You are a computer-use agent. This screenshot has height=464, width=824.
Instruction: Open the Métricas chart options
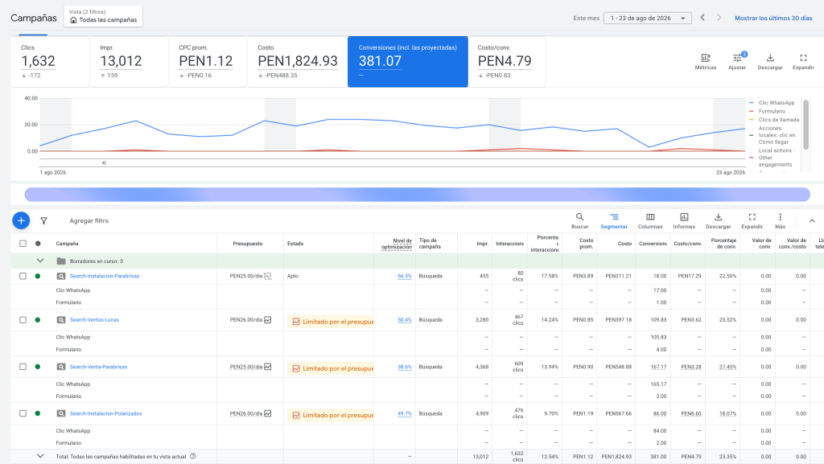705,61
